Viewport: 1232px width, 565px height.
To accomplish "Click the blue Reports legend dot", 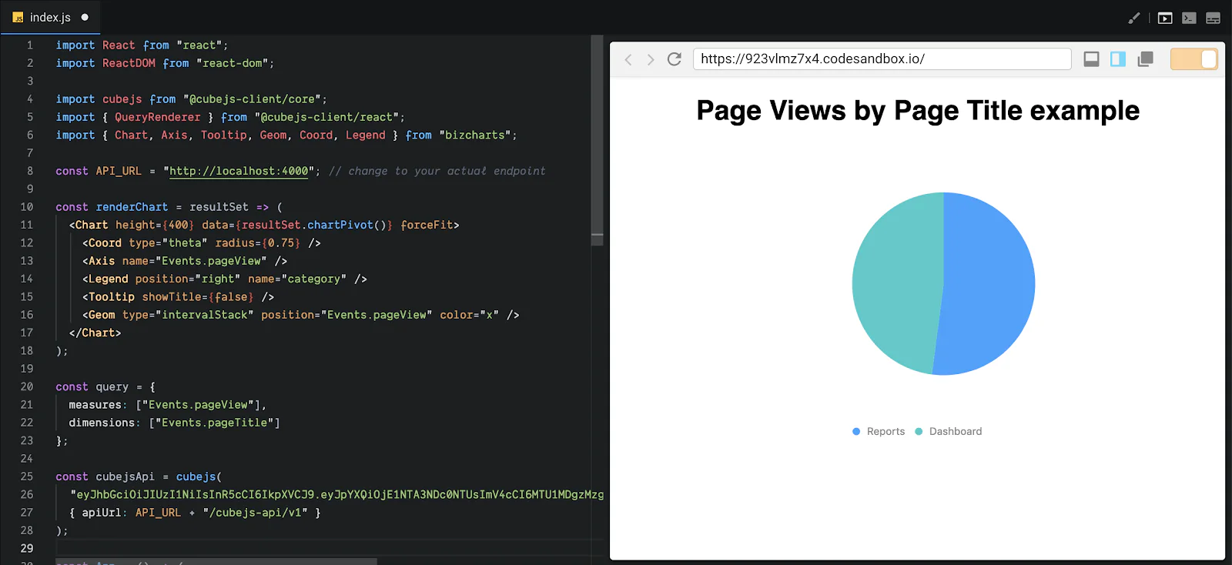I will tap(856, 432).
